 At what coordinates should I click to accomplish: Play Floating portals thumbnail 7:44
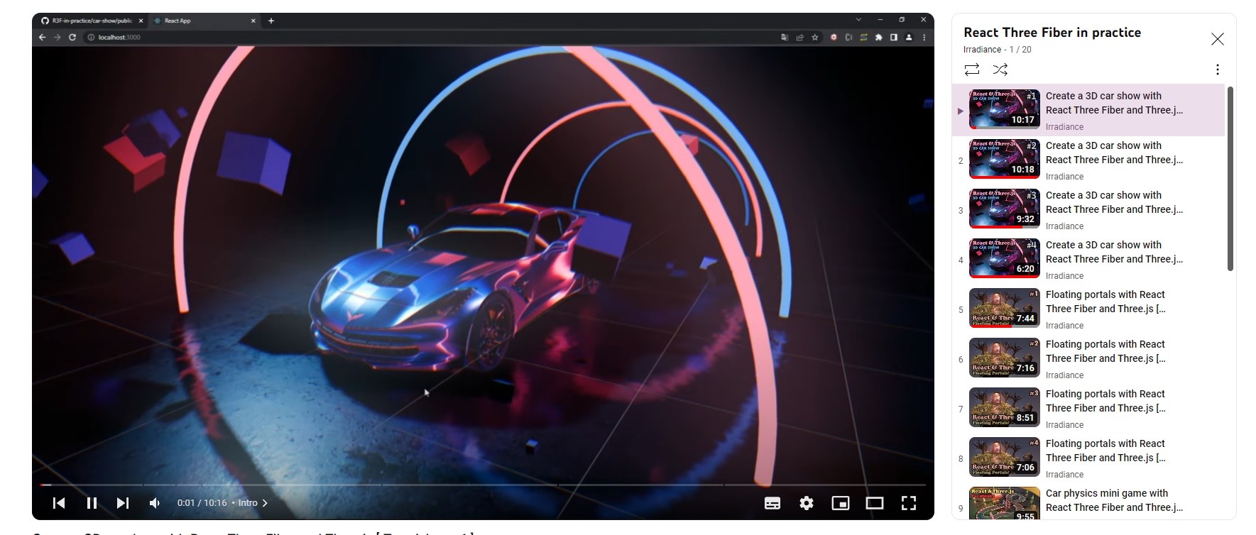(1004, 308)
